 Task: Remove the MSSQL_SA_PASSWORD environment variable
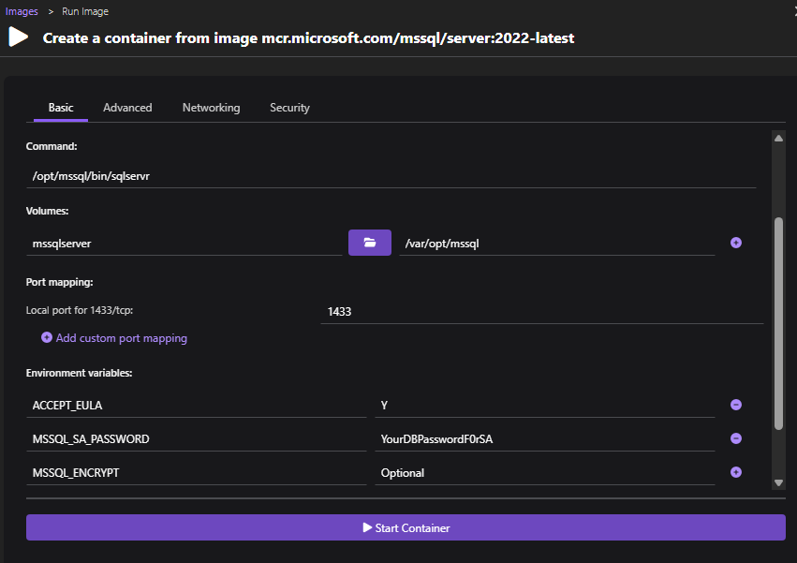pos(736,438)
